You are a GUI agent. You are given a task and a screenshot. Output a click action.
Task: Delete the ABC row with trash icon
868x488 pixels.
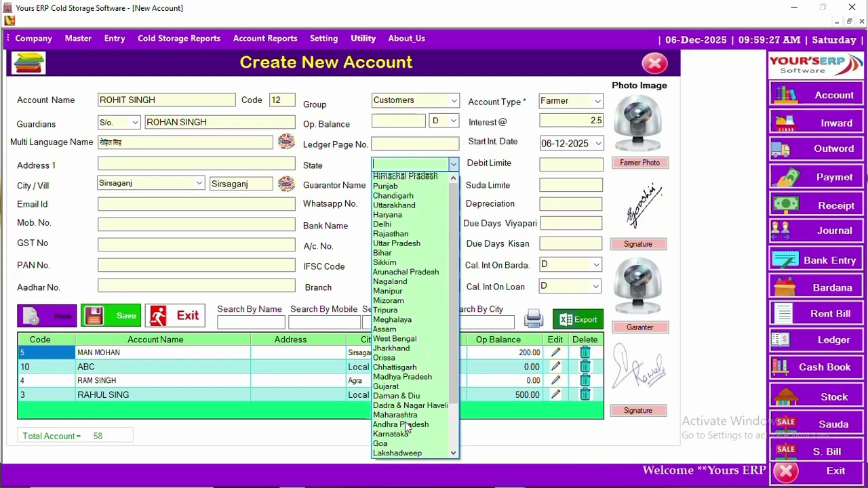585,367
